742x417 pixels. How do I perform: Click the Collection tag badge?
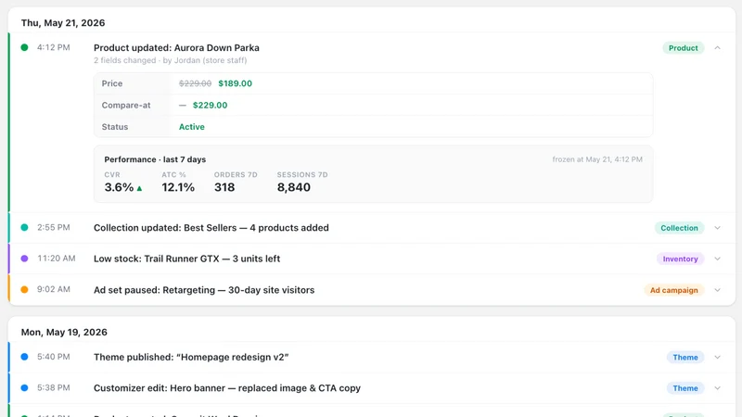pos(679,228)
